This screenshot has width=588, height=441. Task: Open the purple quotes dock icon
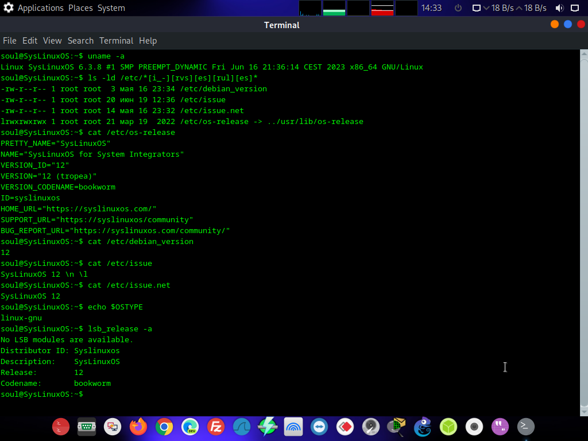click(500, 427)
